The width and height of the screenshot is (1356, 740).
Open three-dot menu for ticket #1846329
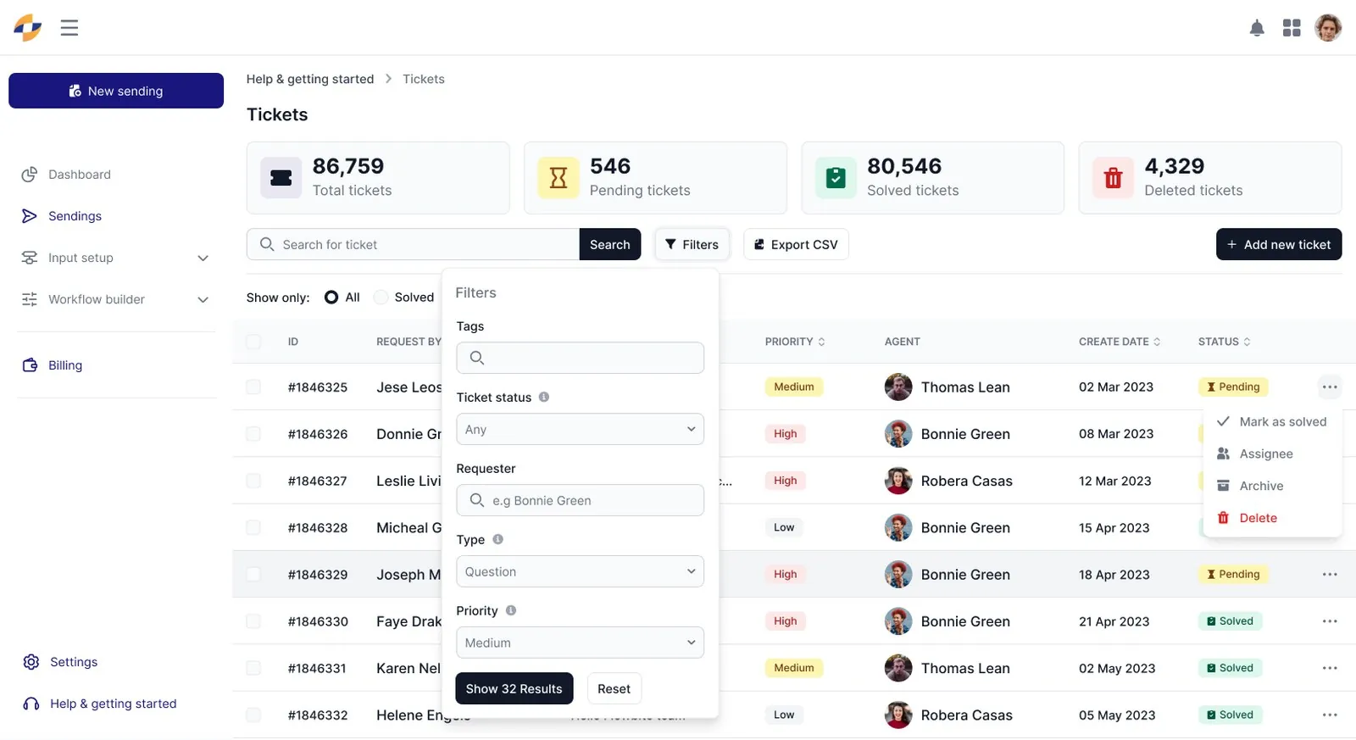(x=1330, y=575)
